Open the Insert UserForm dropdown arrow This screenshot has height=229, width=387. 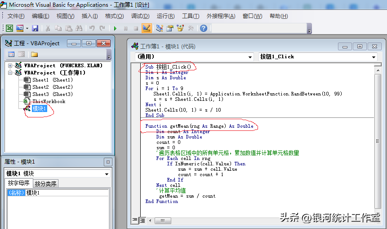(x=27, y=29)
